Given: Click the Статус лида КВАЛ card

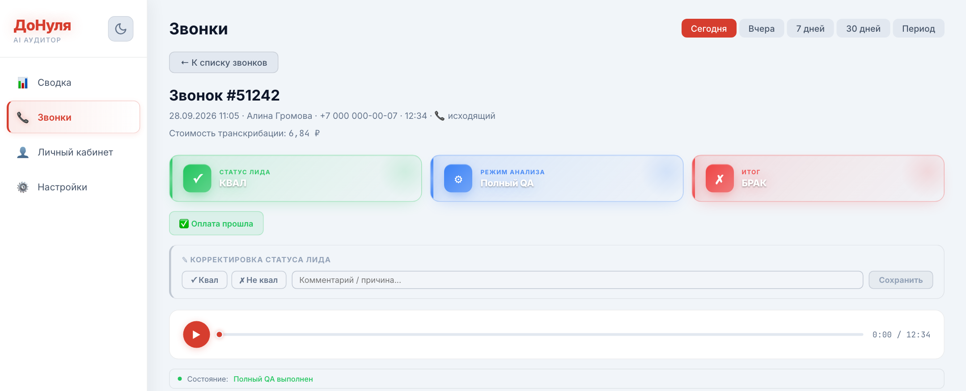Looking at the screenshot, I should click(296, 178).
